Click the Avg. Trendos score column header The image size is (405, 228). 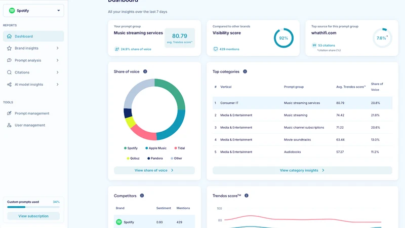(351, 87)
